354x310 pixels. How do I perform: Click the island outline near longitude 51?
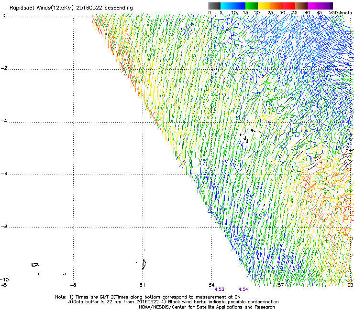pos(144,265)
